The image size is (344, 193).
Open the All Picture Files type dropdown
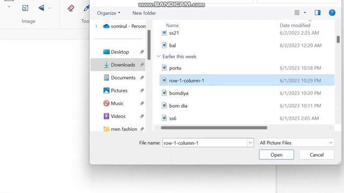(x=296, y=143)
